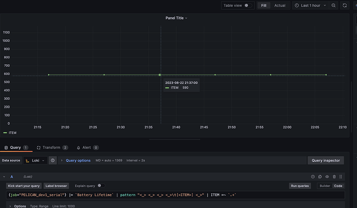This screenshot has height=208, width=357.
Task: Click the Run queries button
Action: click(x=301, y=185)
